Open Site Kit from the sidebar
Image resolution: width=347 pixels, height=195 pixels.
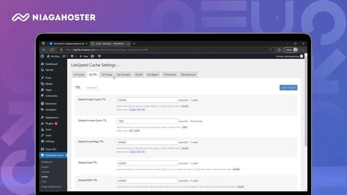coord(49,70)
